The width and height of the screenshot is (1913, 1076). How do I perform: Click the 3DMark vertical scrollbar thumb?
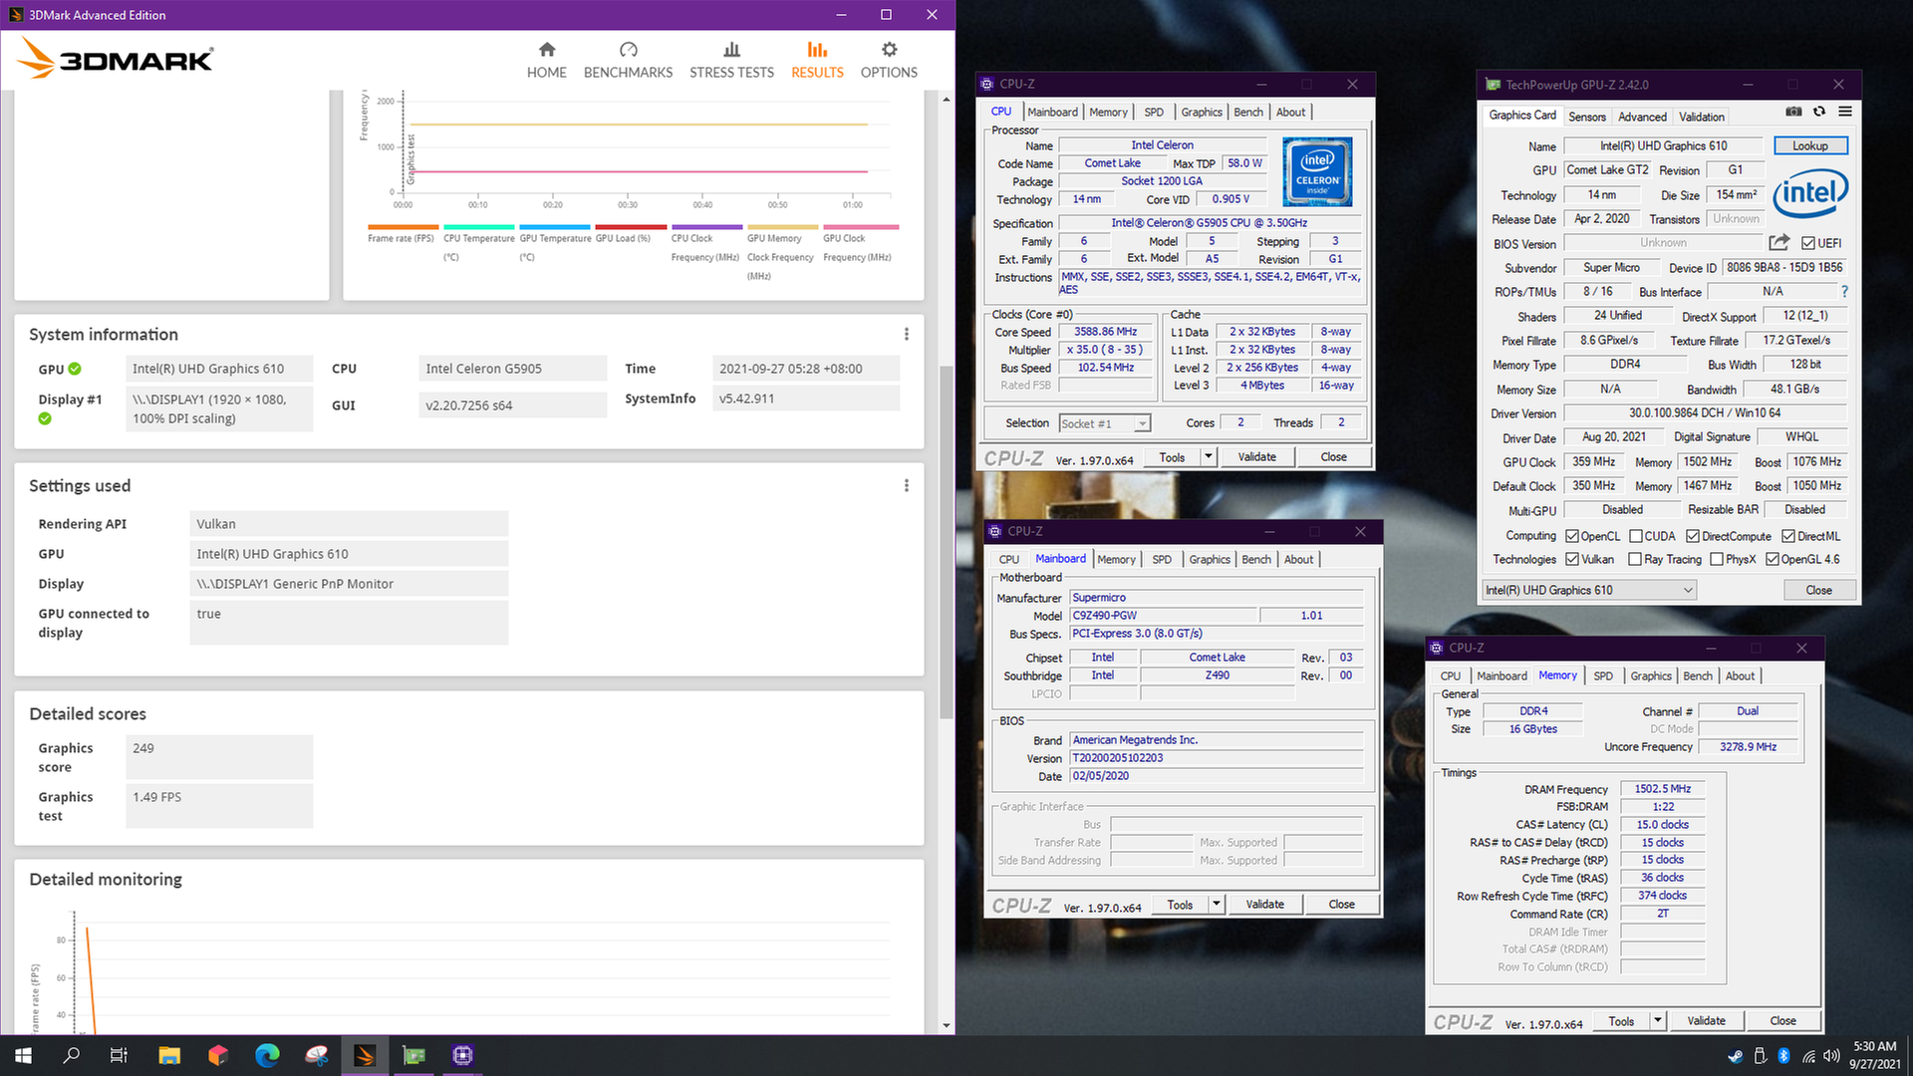(946, 541)
